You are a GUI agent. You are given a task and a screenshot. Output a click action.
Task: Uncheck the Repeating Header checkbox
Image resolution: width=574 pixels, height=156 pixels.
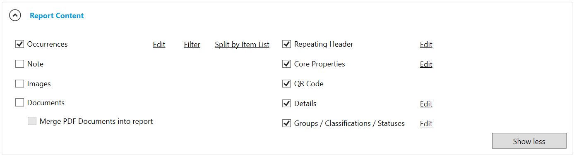click(x=286, y=44)
